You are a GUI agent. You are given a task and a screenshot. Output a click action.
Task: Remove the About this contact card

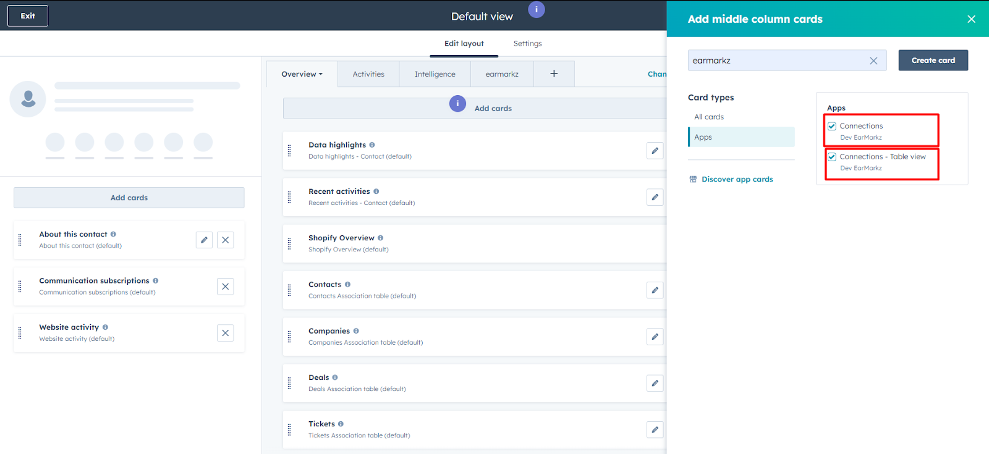pos(226,240)
